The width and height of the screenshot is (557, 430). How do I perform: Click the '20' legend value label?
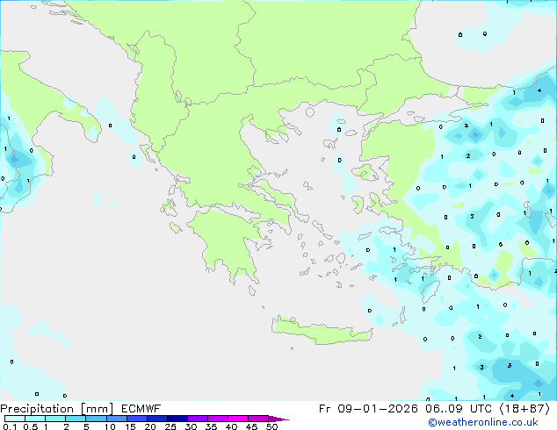click(x=150, y=426)
